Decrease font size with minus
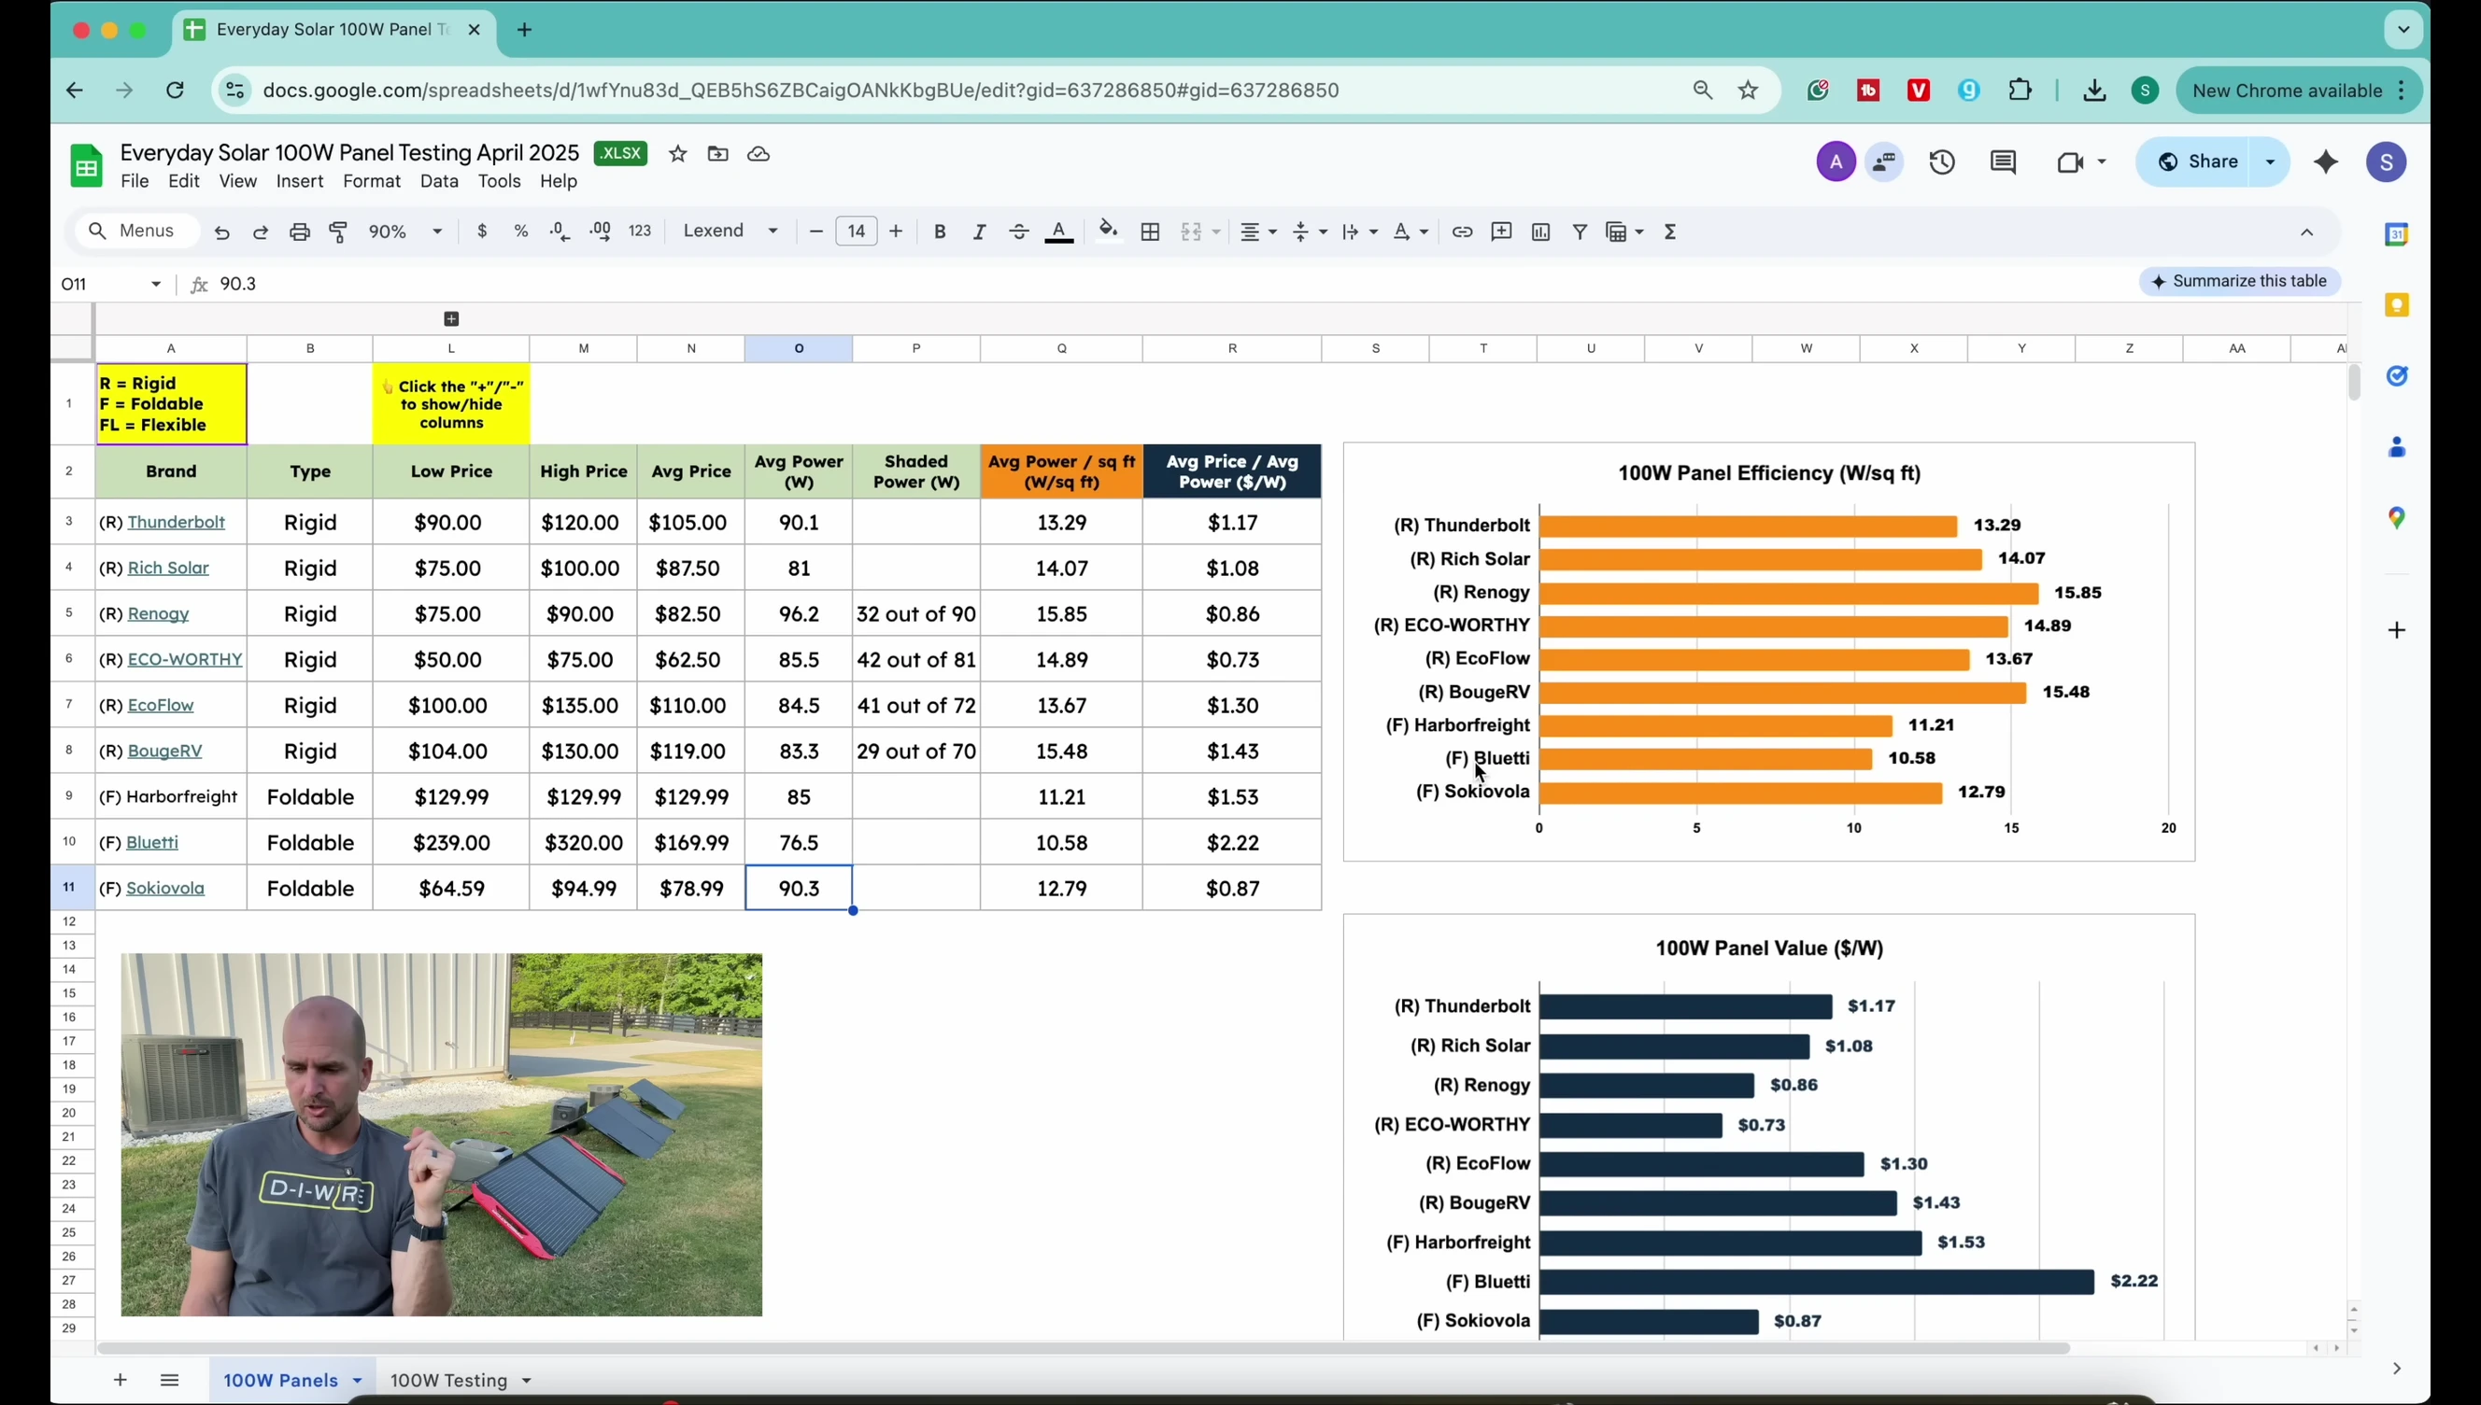 815,232
